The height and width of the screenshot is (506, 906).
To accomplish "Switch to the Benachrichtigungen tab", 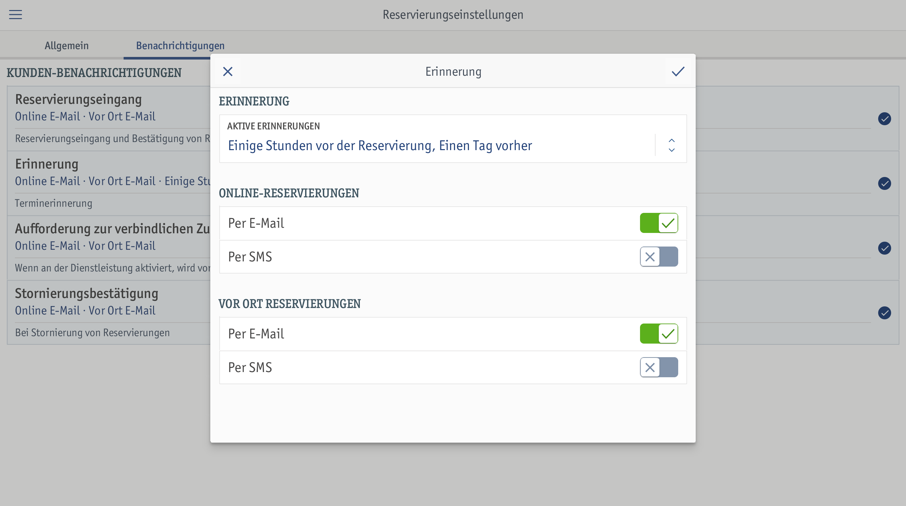I will [x=180, y=46].
